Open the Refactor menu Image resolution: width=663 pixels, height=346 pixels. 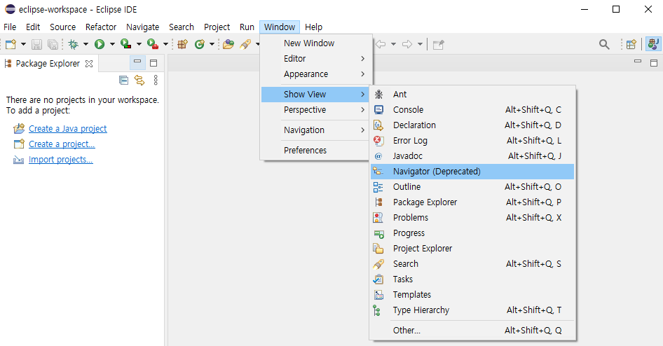point(101,27)
